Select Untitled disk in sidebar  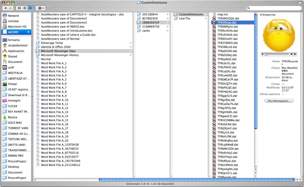[x=13, y=21]
